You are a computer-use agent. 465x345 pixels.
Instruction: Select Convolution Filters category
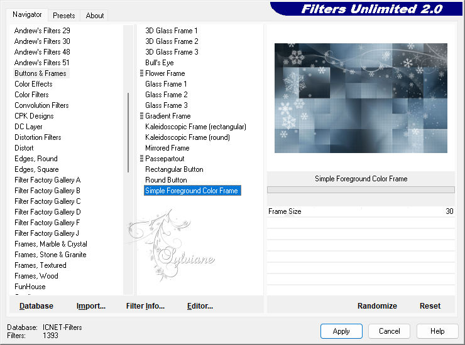[42, 105]
